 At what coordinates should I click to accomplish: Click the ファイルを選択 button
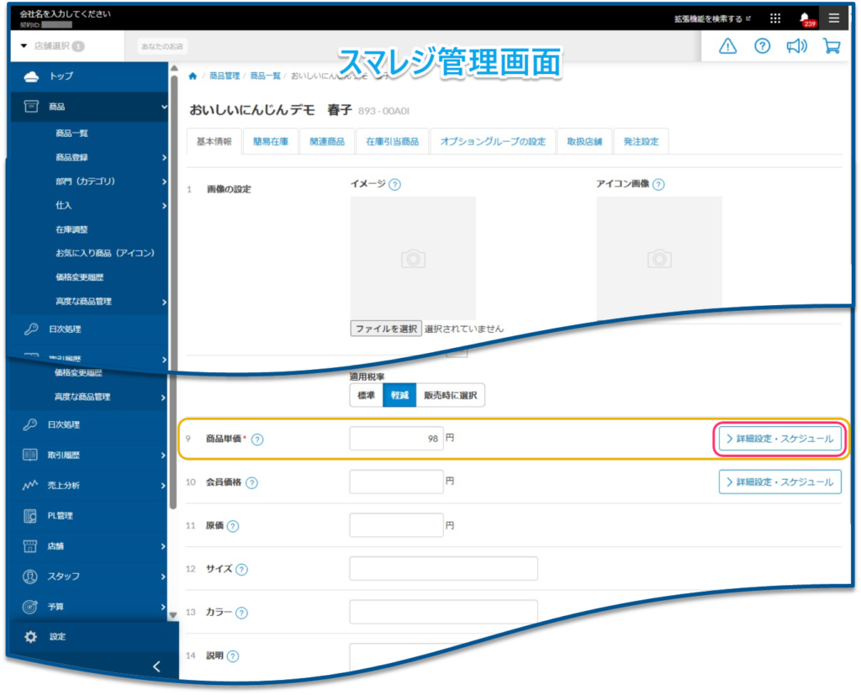point(386,329)
